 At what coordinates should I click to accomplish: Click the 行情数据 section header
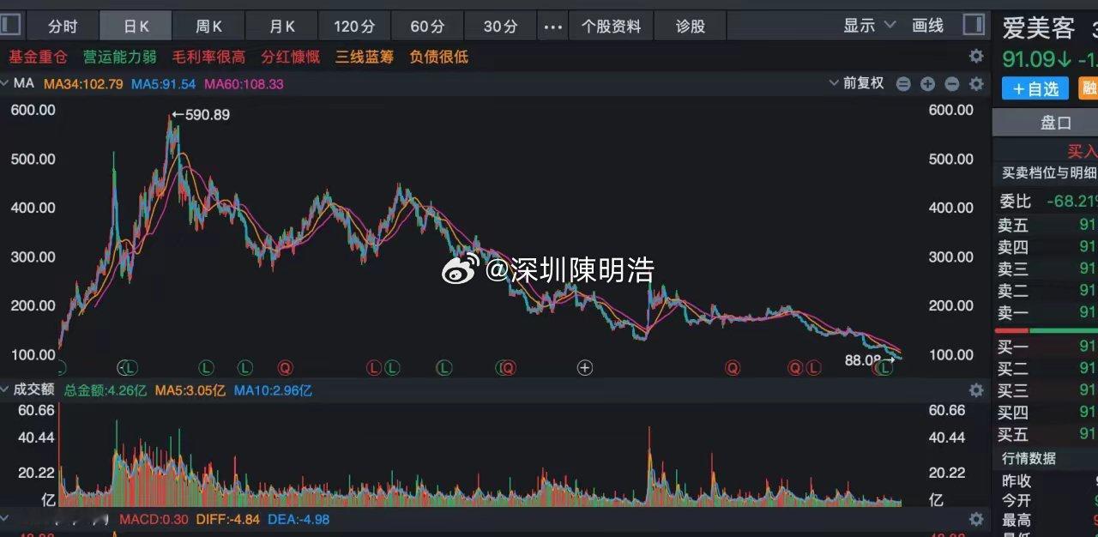[x=1029, y=458]
